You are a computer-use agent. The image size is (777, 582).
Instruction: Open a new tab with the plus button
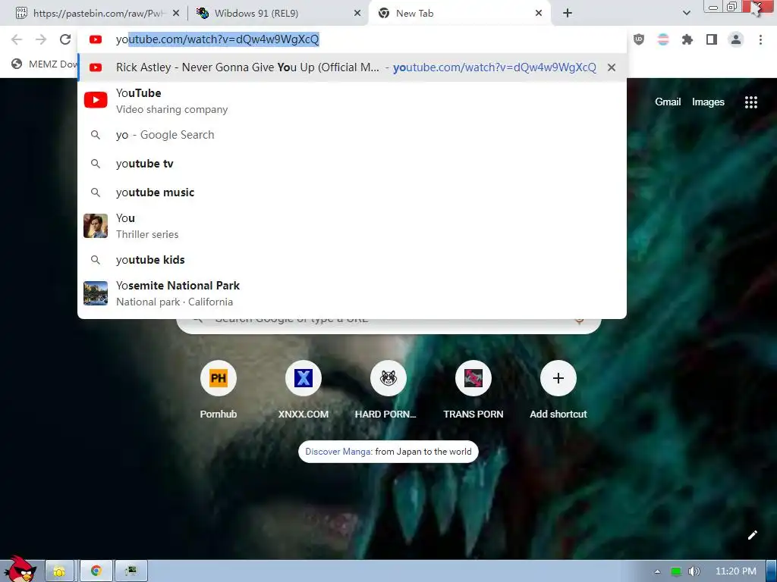click(x=568, y=14)
